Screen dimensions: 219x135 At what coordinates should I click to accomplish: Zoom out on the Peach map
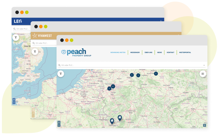(59, 125)
